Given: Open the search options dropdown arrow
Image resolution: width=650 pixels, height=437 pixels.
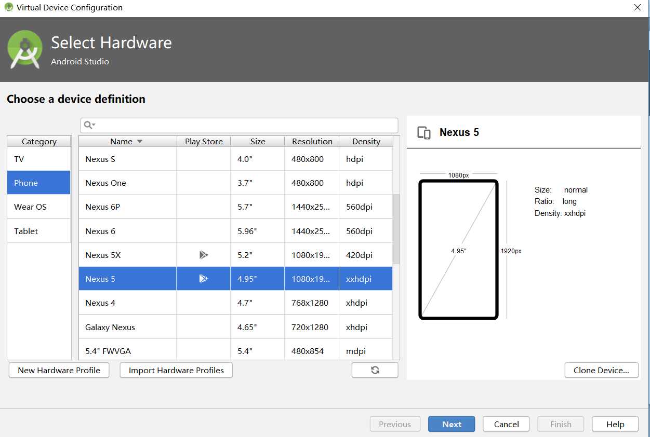Looking at the screenshot, I should point(94,125).
